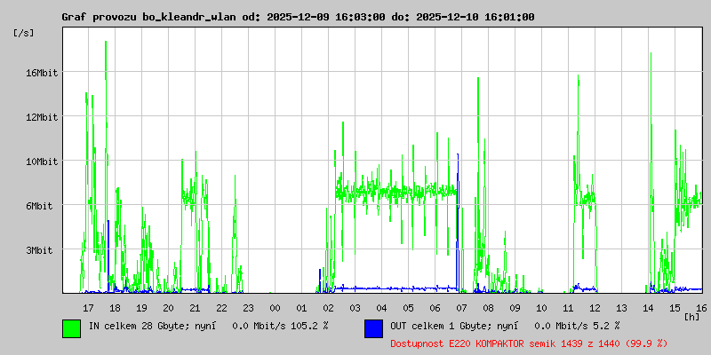Click the '17' hour tick label

click(88, 308)
